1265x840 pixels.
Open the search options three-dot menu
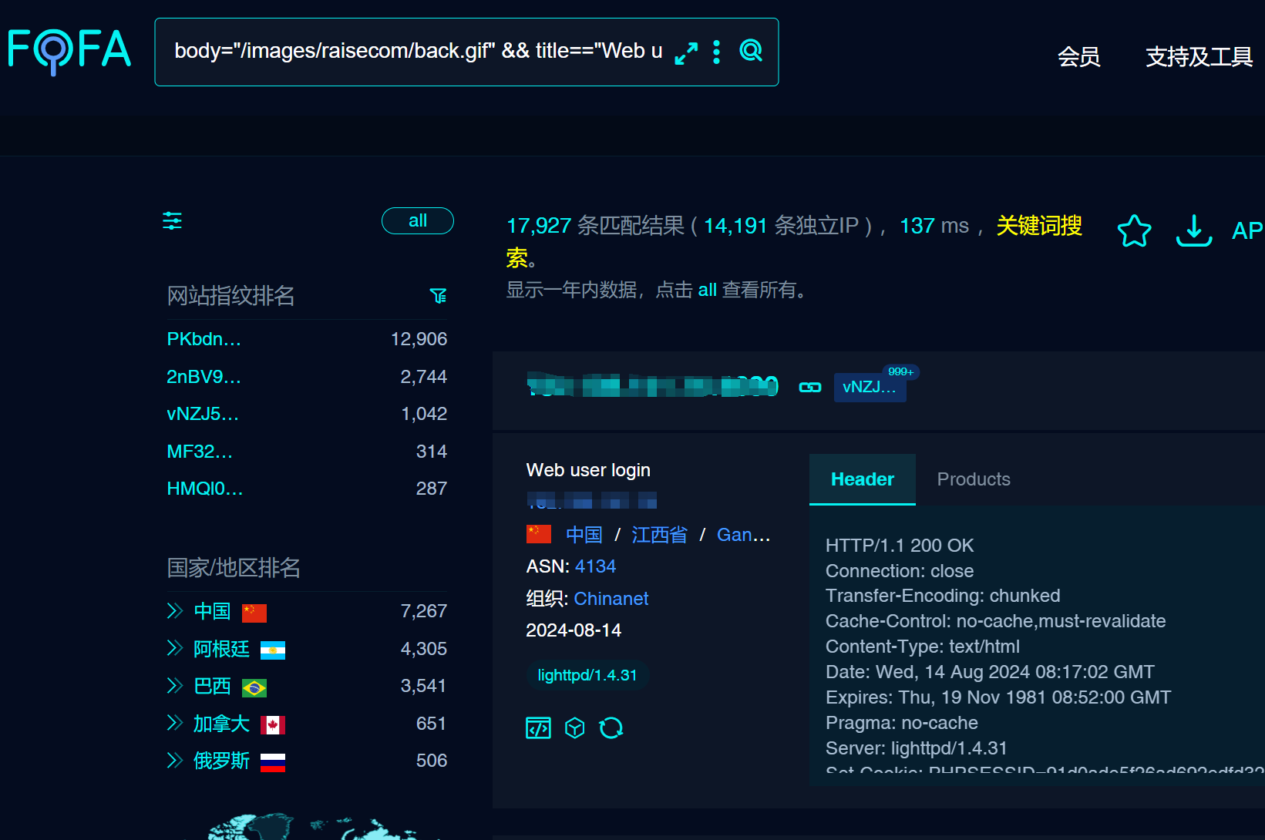tap(717, 52)
